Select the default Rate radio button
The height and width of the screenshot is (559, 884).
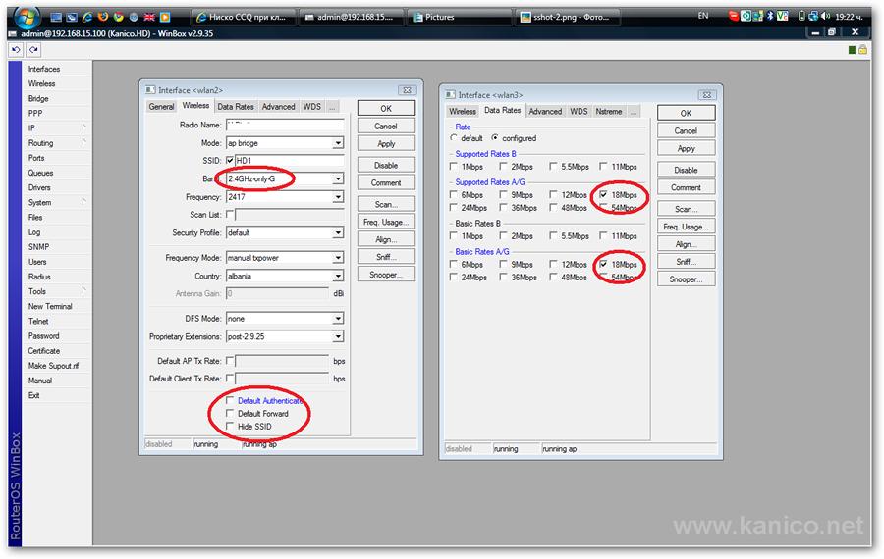(x=457, y=138)
